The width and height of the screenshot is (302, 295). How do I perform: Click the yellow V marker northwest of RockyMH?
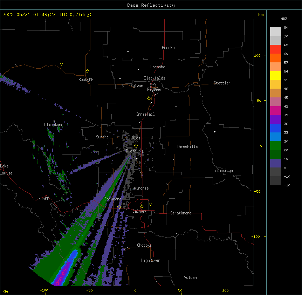coord(61,64)
